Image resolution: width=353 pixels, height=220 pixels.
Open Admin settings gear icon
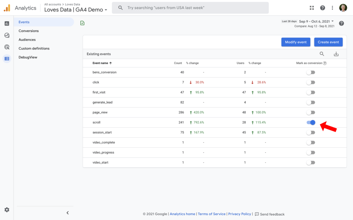pyautogui.click(x=7, y=210)
